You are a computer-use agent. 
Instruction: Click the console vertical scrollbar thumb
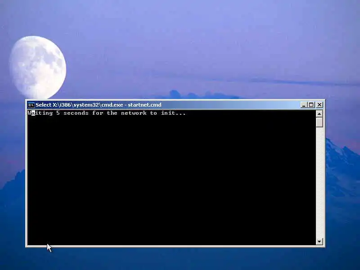319,122
